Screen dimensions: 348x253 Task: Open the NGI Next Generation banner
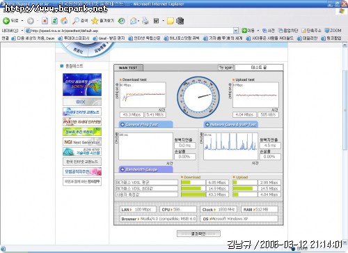(82, 141)
